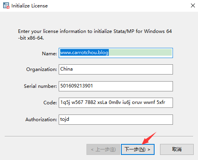Click into the Code text field

[x=116, y=103]
